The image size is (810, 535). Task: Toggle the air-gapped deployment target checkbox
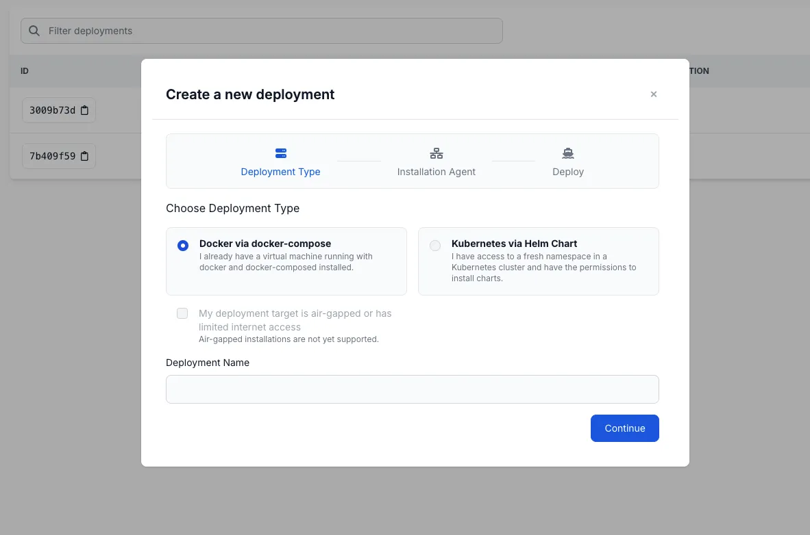[182, 313]
